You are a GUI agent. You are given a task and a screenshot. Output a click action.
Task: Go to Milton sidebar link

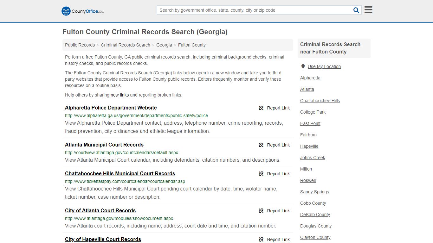[x=306, y=169]
